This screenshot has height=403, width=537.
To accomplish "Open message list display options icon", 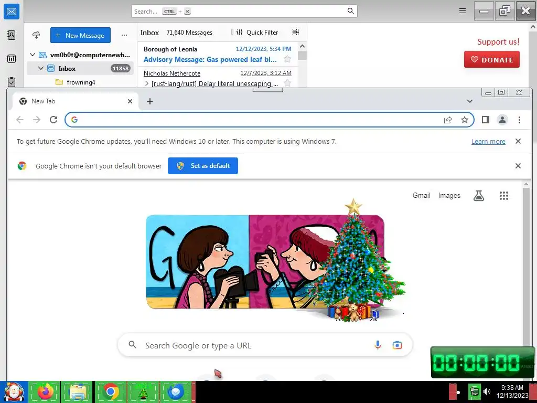I will [x=296, y=32].
